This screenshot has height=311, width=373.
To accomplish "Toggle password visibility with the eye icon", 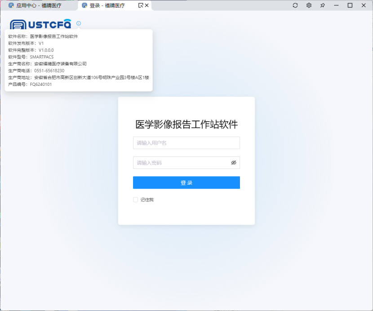I will (x=234, y=163).
